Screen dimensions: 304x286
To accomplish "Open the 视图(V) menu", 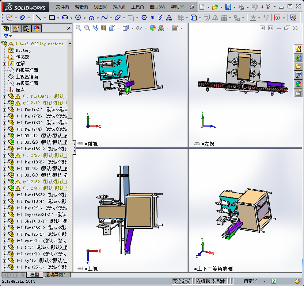I will [x=100, y=7].
